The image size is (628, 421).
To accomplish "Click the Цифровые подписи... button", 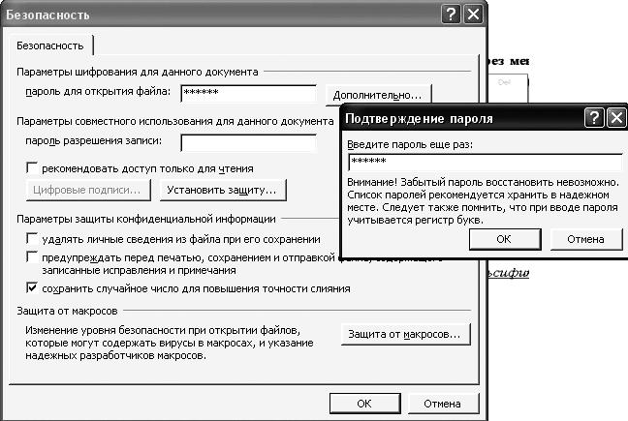I will coord(88,190).
